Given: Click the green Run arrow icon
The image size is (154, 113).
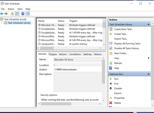Looking at the screenshot, I should click(111, 79).
